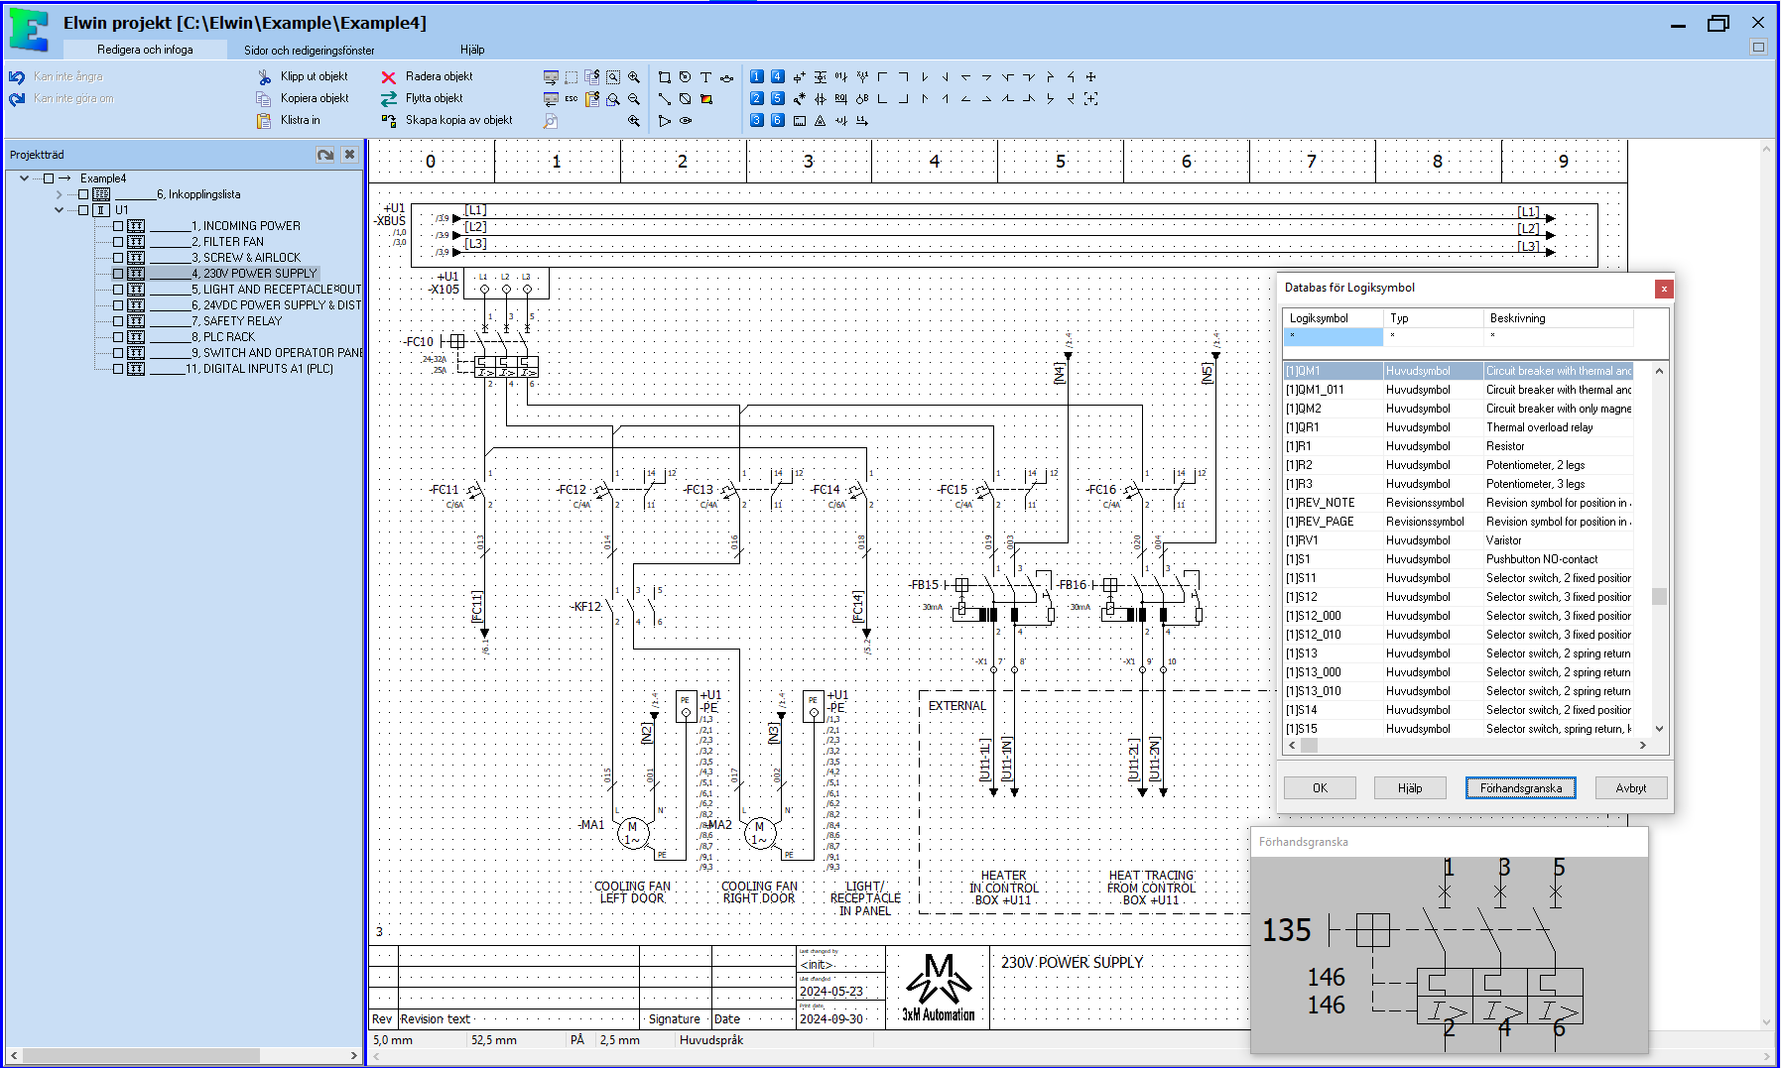Switch to the Sidor och redigeringsfönster tab
The height and width of the screenshot is (1068, 1781).
308,49
